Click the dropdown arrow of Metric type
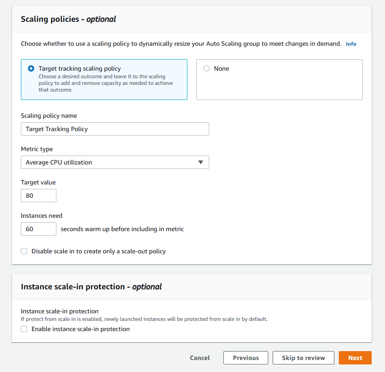 pyautogui.click(x=201, y=162)
